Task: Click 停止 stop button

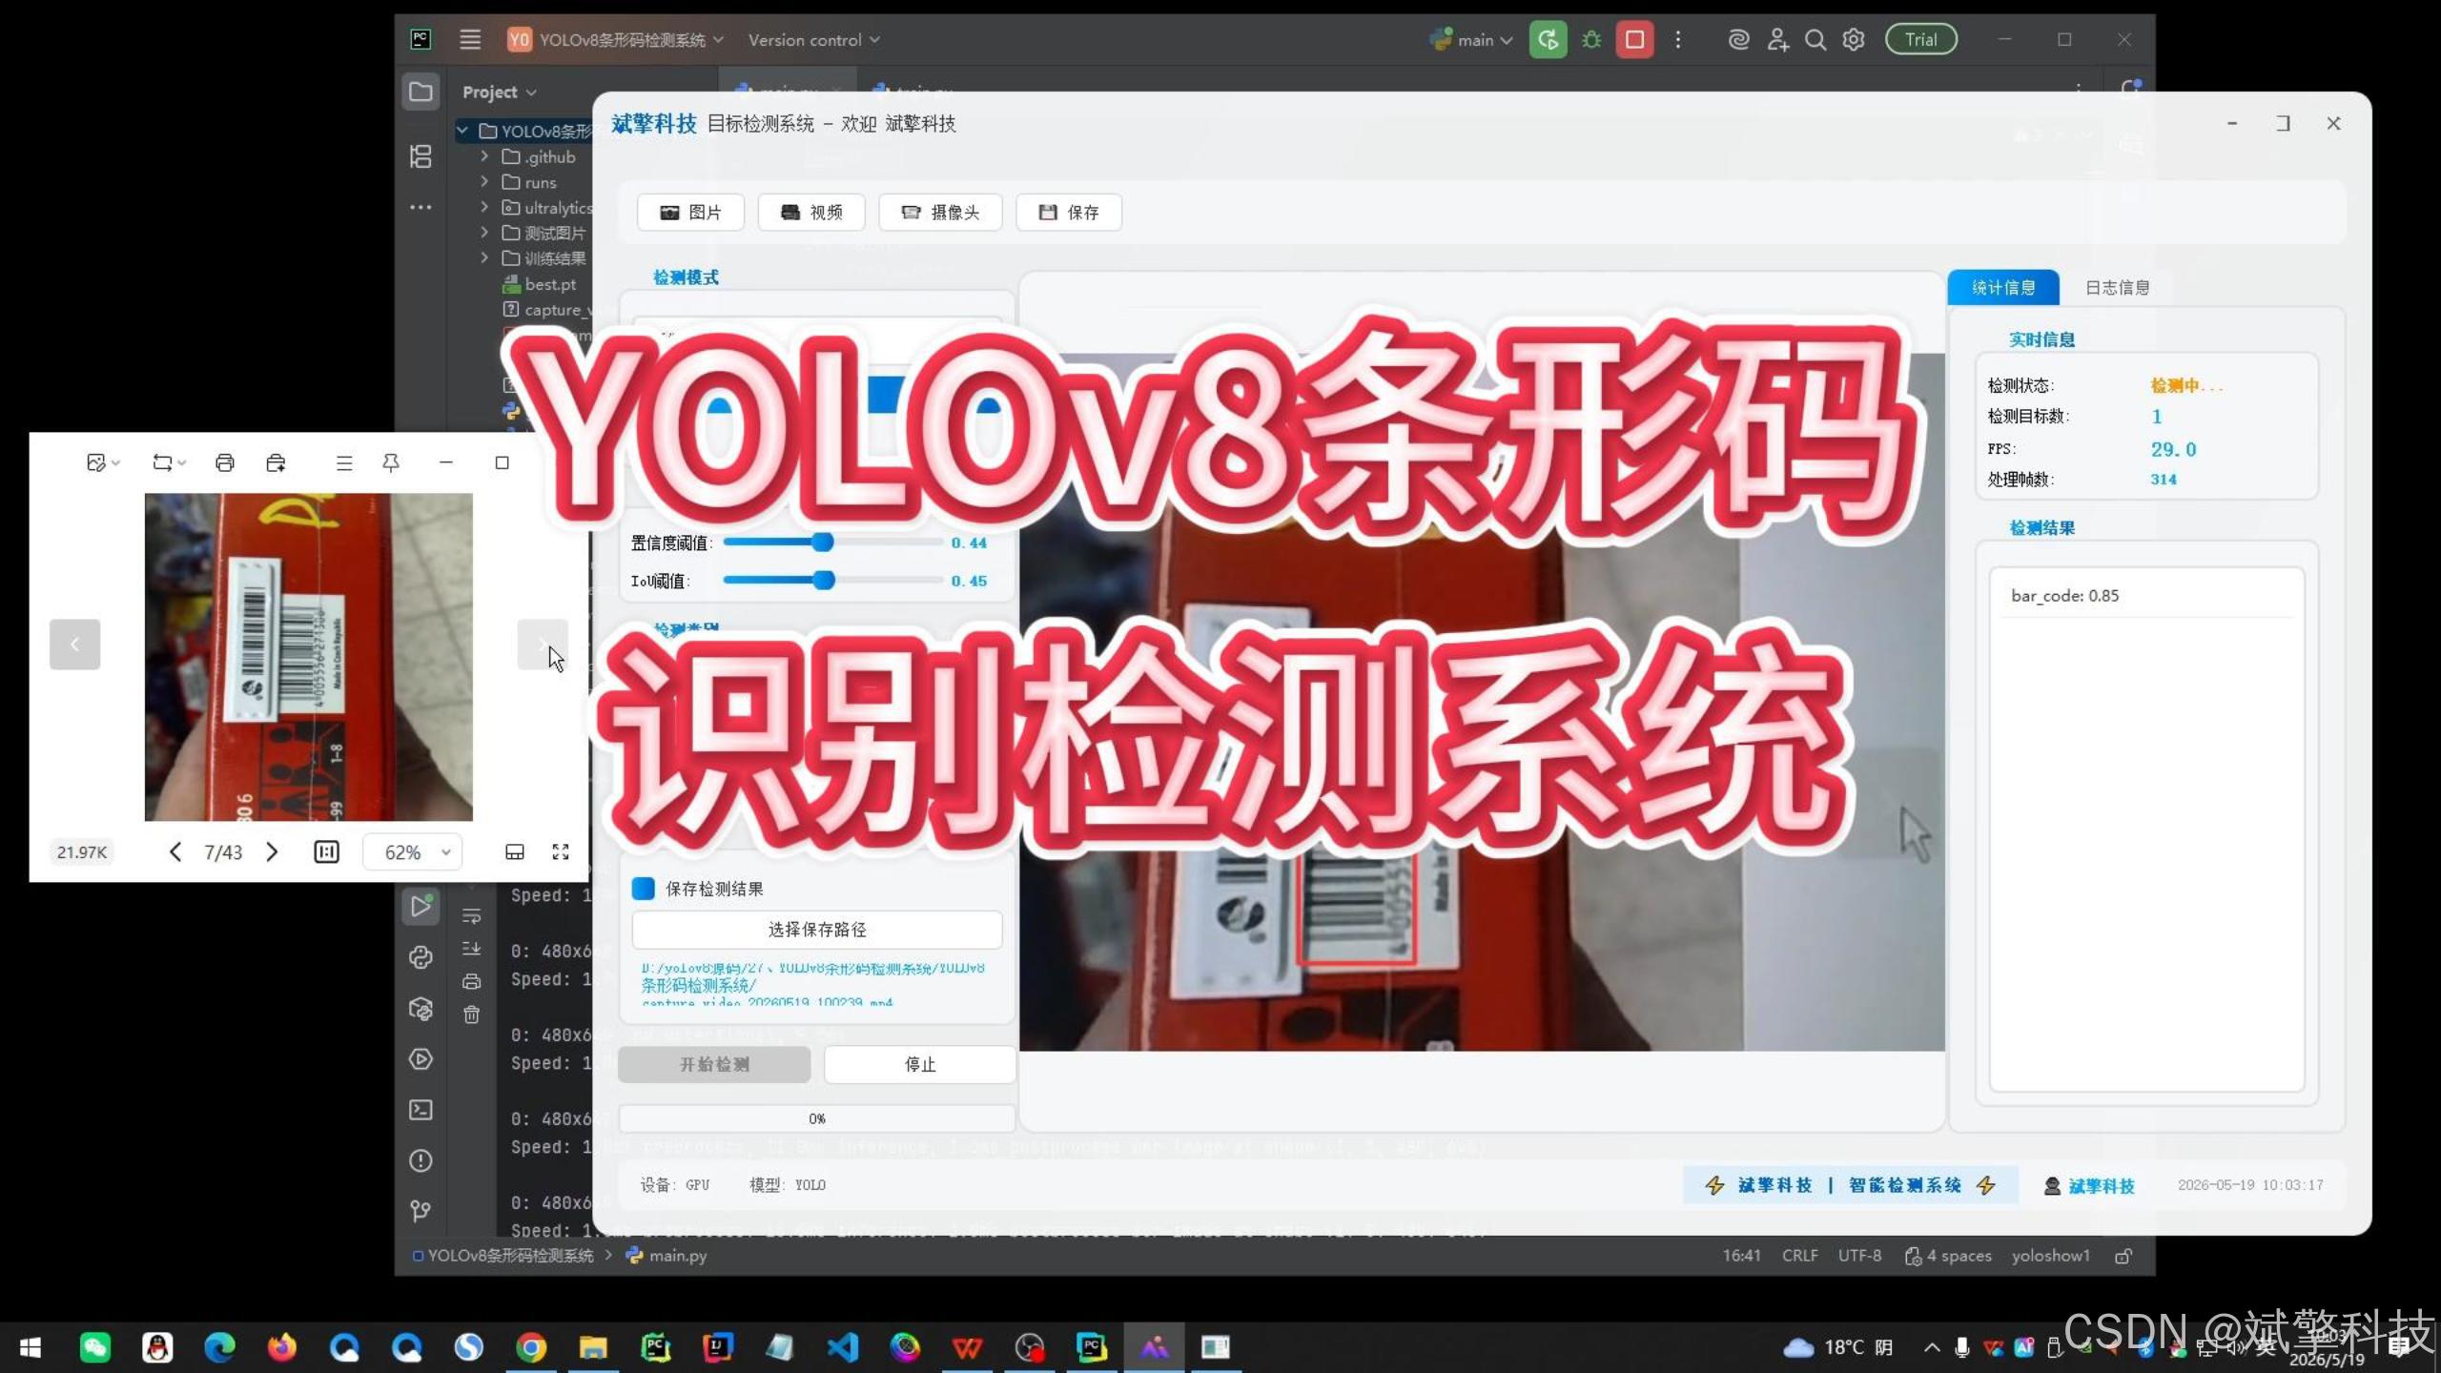Action: coord(920,1064)
